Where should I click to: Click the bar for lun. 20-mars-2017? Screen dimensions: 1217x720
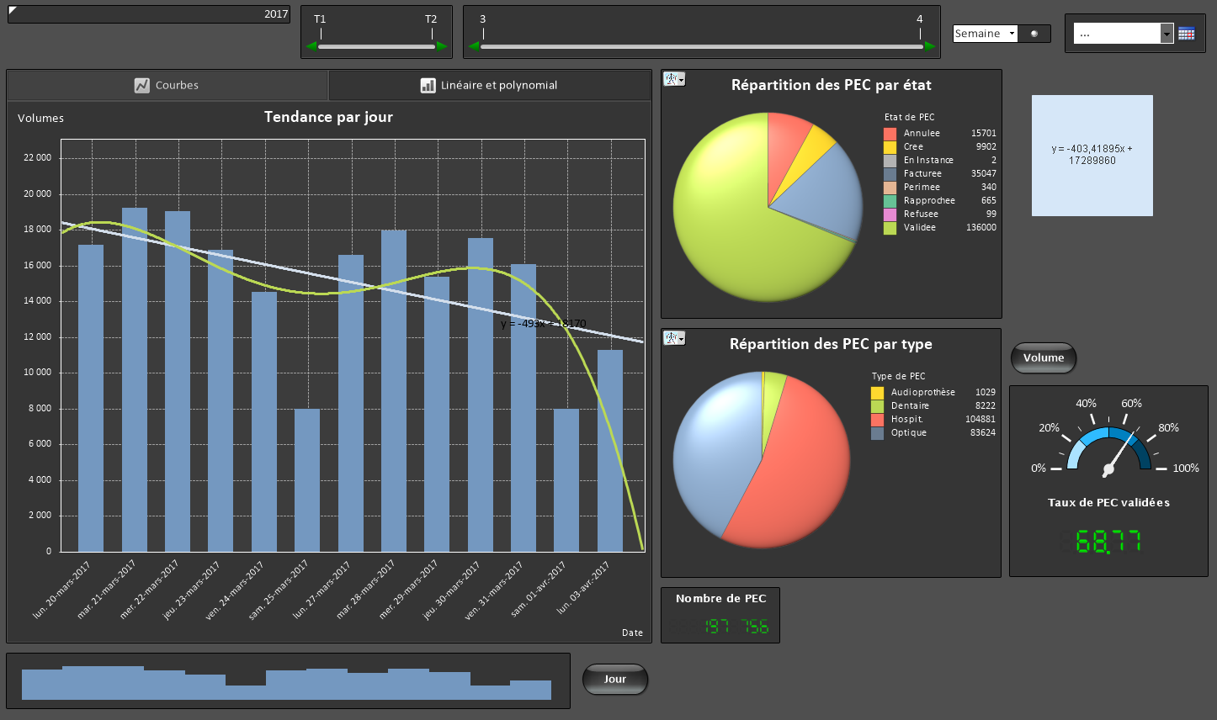[91, 399]
